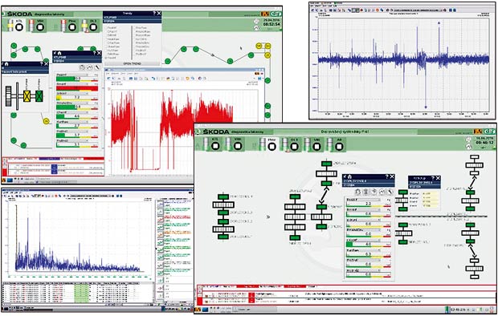Select the red-labelled thumbnail in the spectrum window list

(161, 219)
